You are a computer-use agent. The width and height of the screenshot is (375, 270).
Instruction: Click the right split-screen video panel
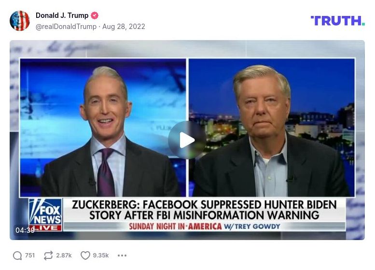(x=272, y=128)
